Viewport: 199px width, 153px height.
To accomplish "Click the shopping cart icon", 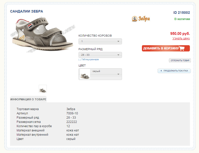I will point(182,48).
